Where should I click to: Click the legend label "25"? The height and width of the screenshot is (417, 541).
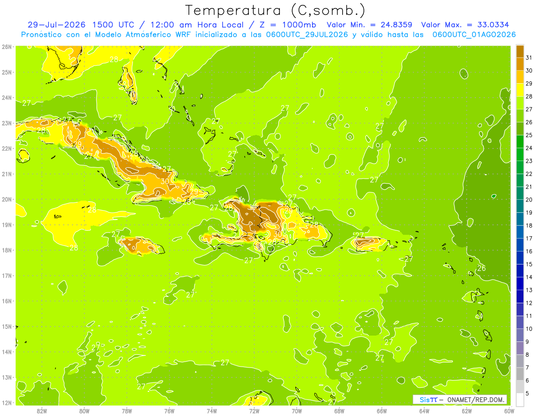[529, 135]
